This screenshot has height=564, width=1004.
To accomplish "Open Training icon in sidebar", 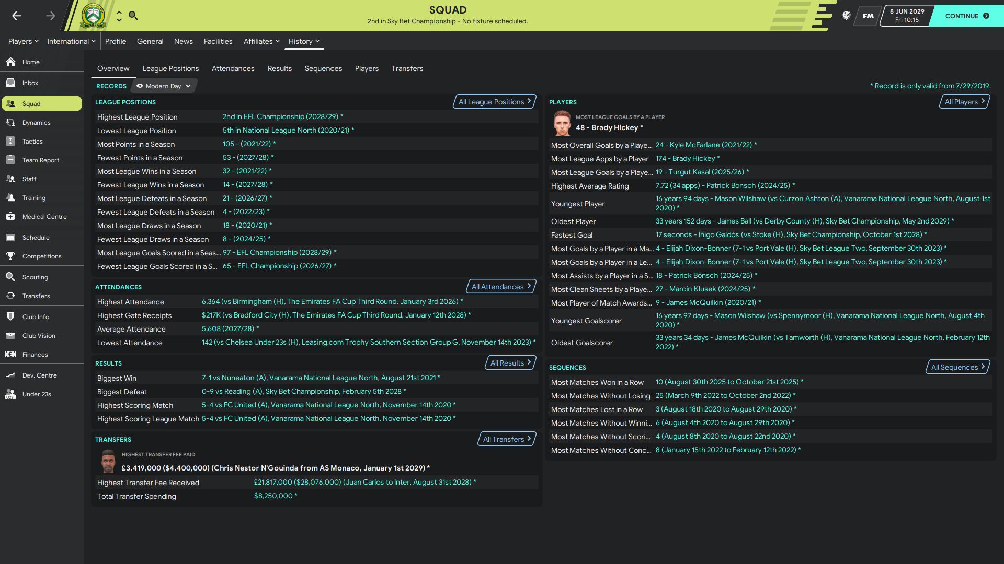I will 10,197.
